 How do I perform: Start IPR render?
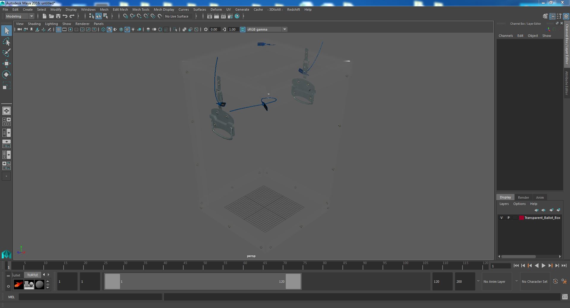(223, 16)
